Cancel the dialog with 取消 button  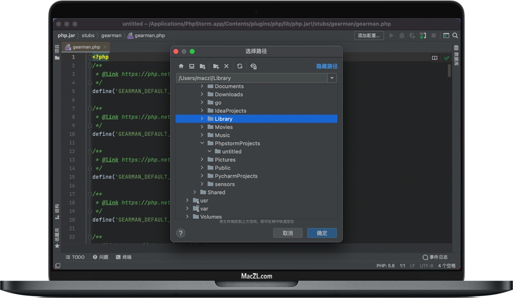[x=288, y=233]
